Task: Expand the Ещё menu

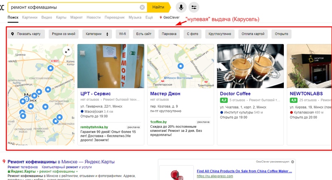Action: 149,17
